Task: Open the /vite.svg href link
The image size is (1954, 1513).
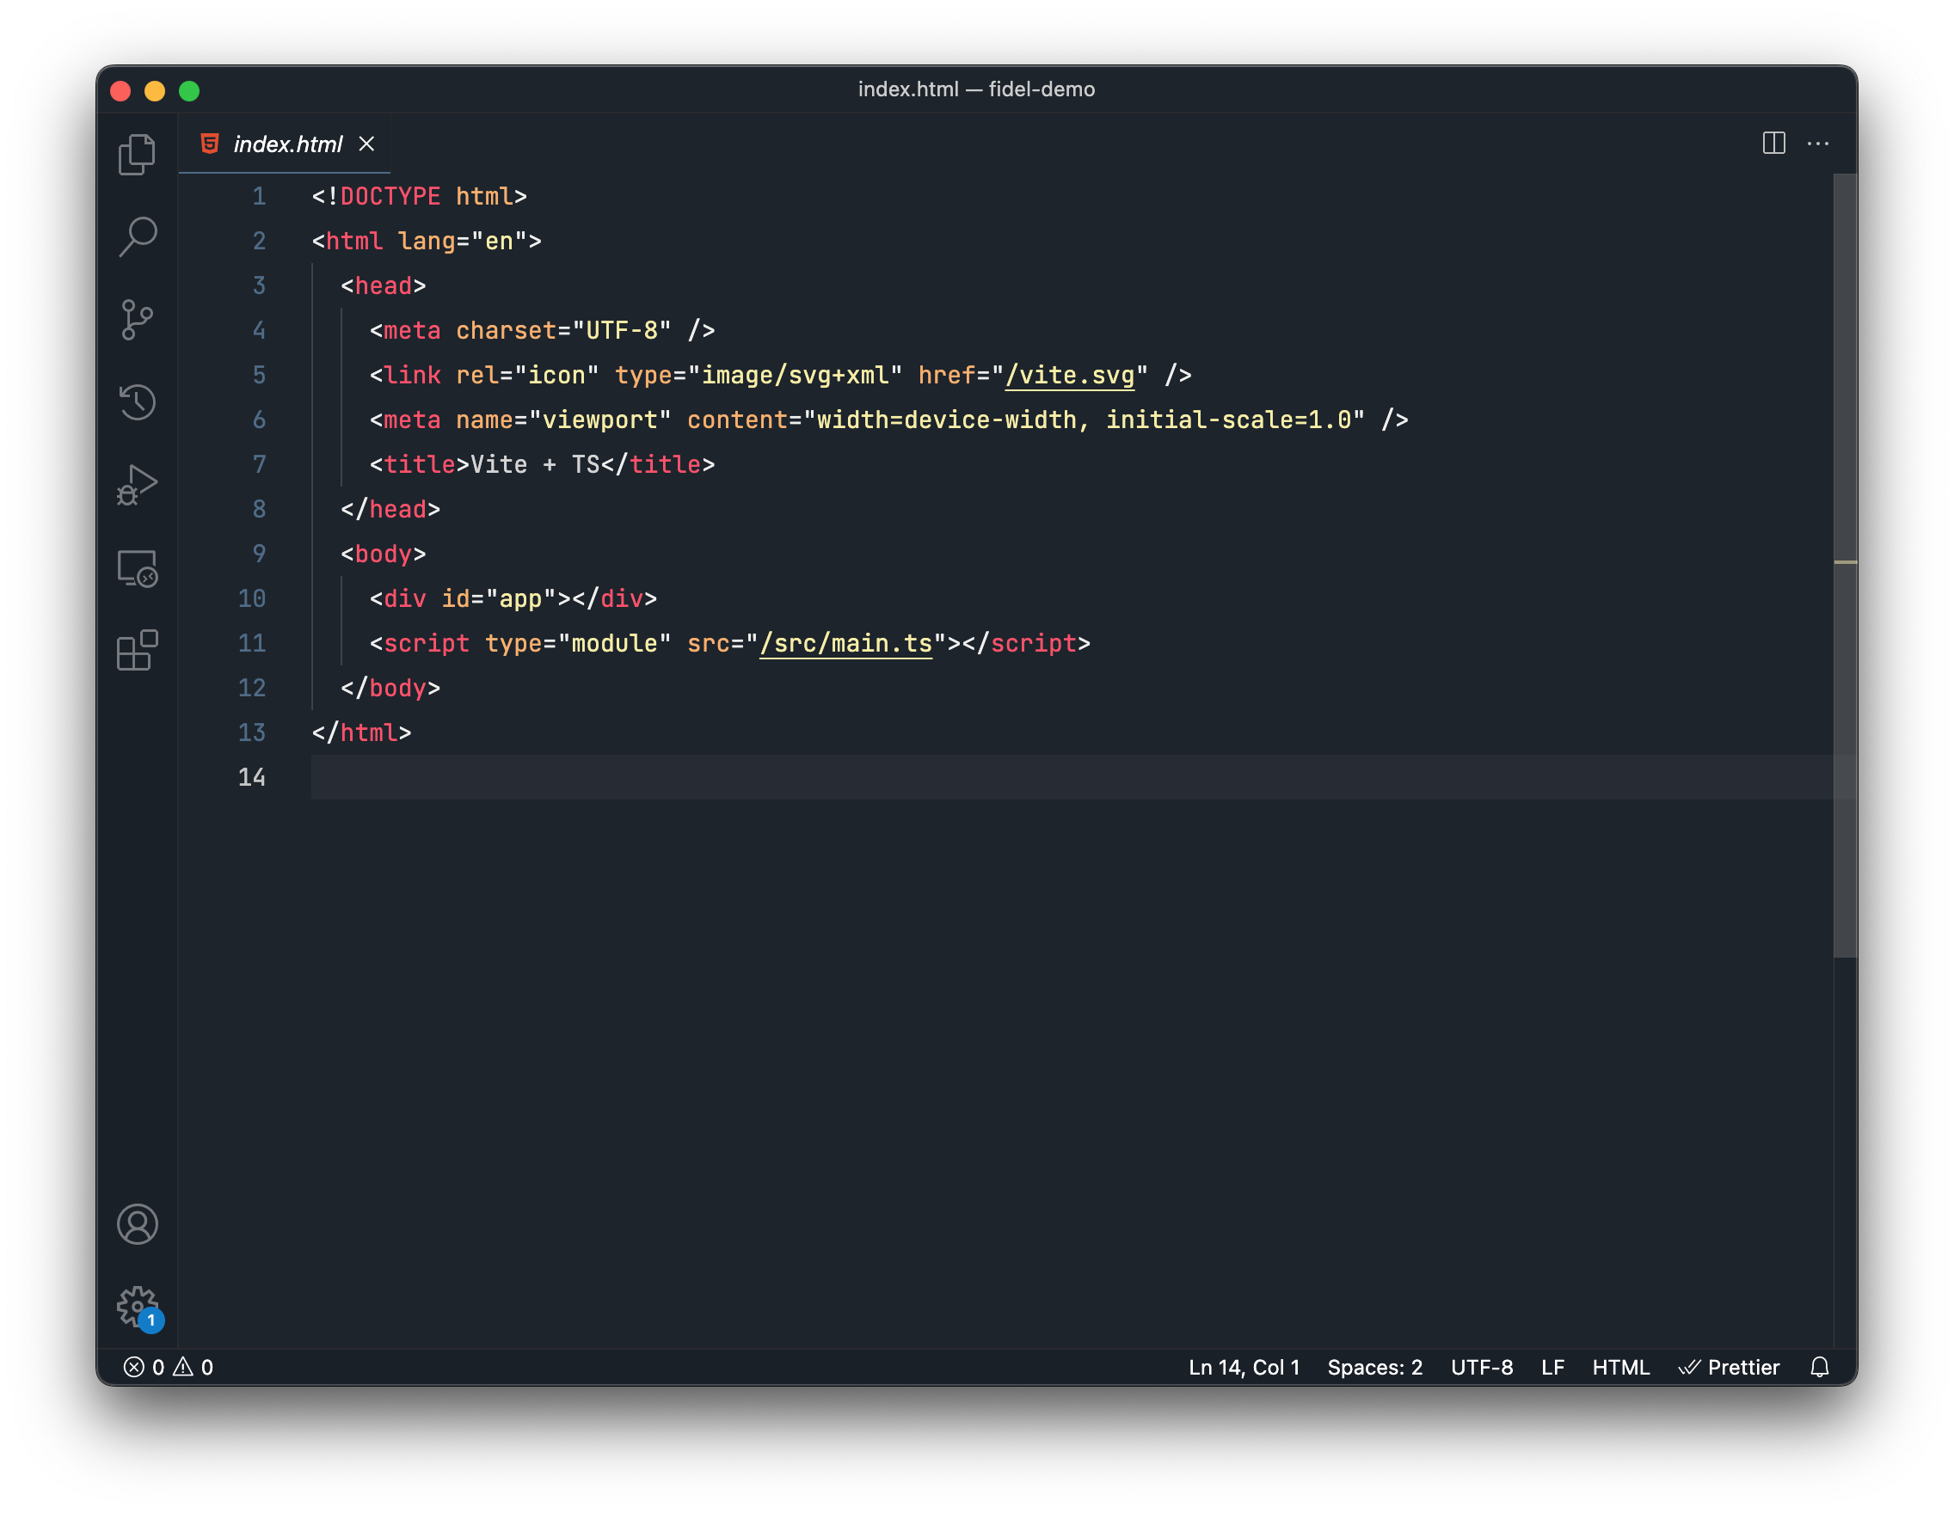Action: (1069, 376)
